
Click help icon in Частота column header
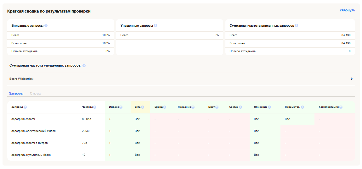tap(95, 107)
